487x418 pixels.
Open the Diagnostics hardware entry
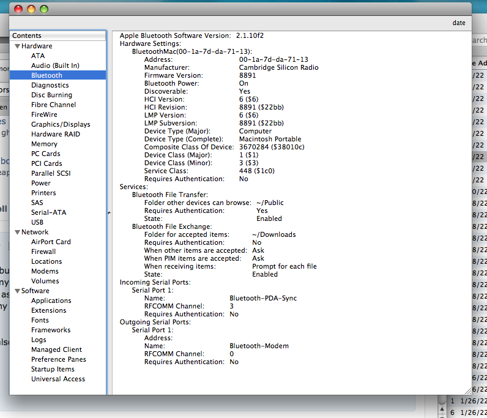pyautogui.click(x=50, y=85)
